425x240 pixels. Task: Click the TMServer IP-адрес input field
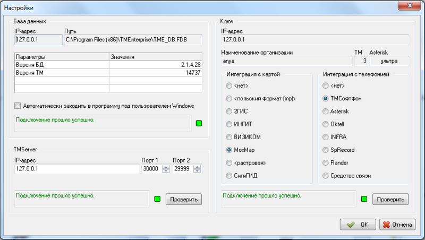(76, 169)
